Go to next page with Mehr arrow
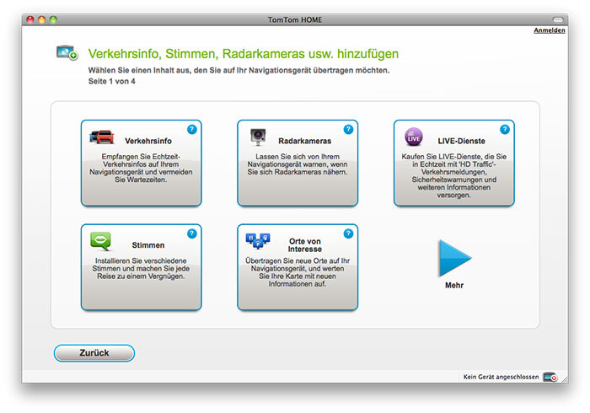Viewport: 590px width, 413px height. tap(454, 259)
